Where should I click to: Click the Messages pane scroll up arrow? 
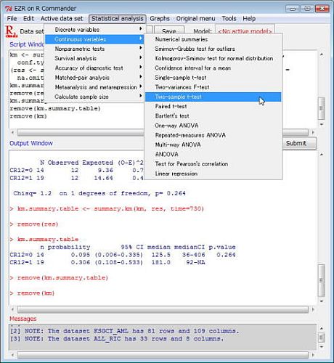322,328
